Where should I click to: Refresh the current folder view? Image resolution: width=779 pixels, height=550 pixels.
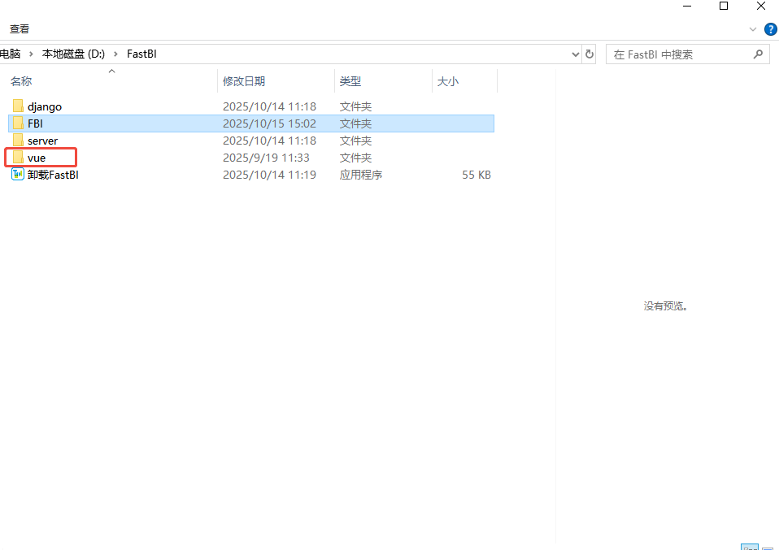(x=590, y=54)
